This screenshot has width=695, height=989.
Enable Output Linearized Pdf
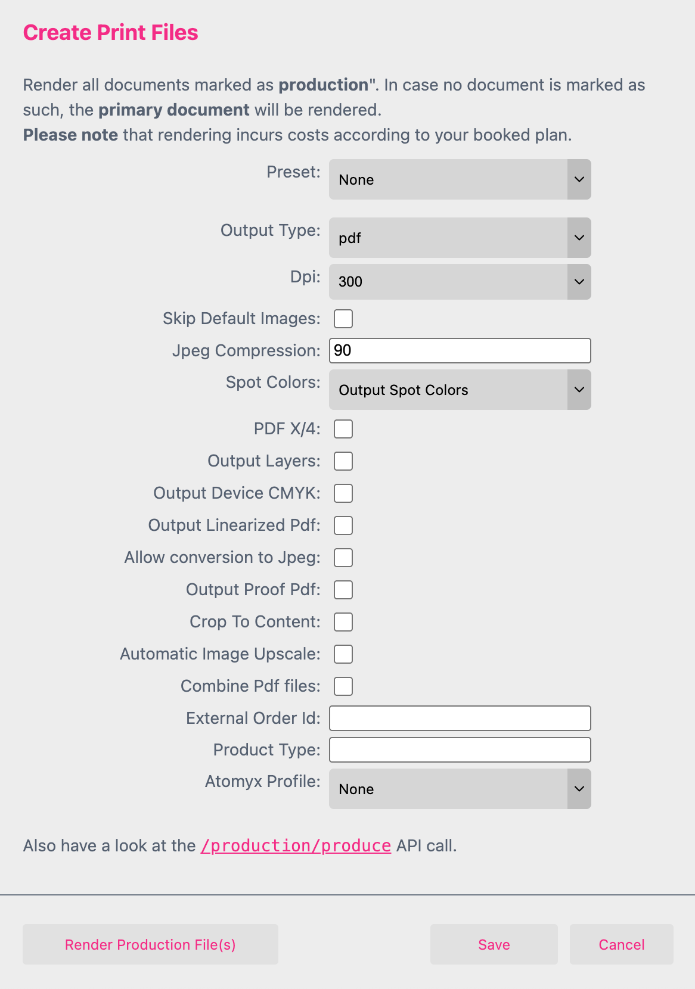point(343,525)
